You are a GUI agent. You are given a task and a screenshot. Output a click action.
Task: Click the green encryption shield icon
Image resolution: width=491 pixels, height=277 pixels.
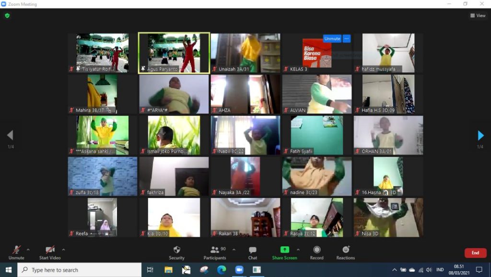click(x=7, y=15)
